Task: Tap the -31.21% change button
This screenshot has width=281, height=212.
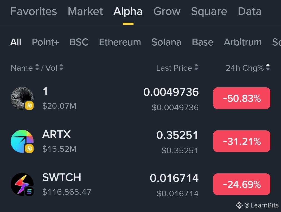Action: coord(241,141)
